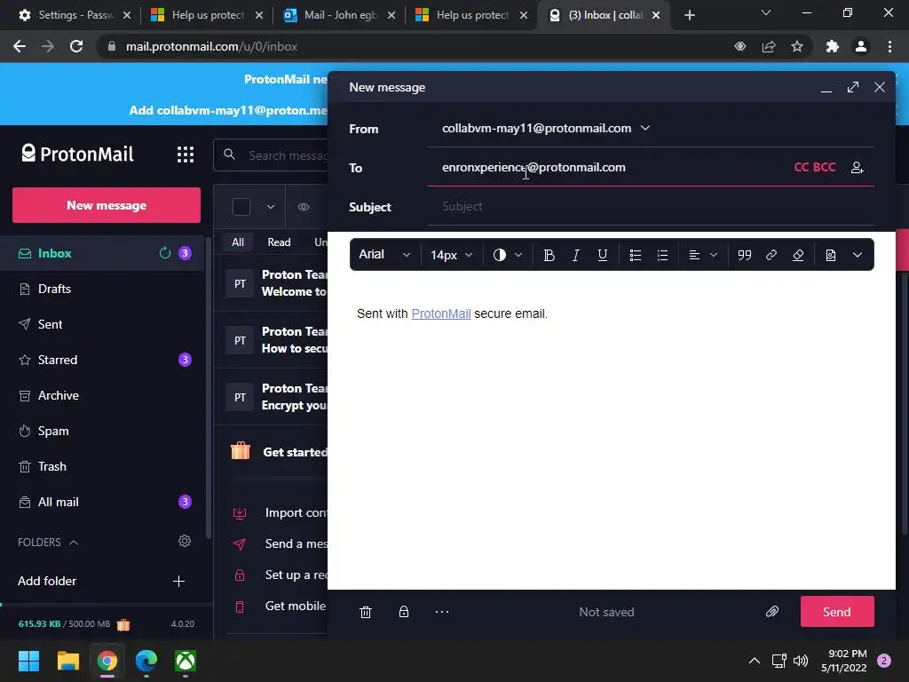The width and height of the screenshot is (909, 682).
Task: Open All mail folder
Action: tap(102, 503)
